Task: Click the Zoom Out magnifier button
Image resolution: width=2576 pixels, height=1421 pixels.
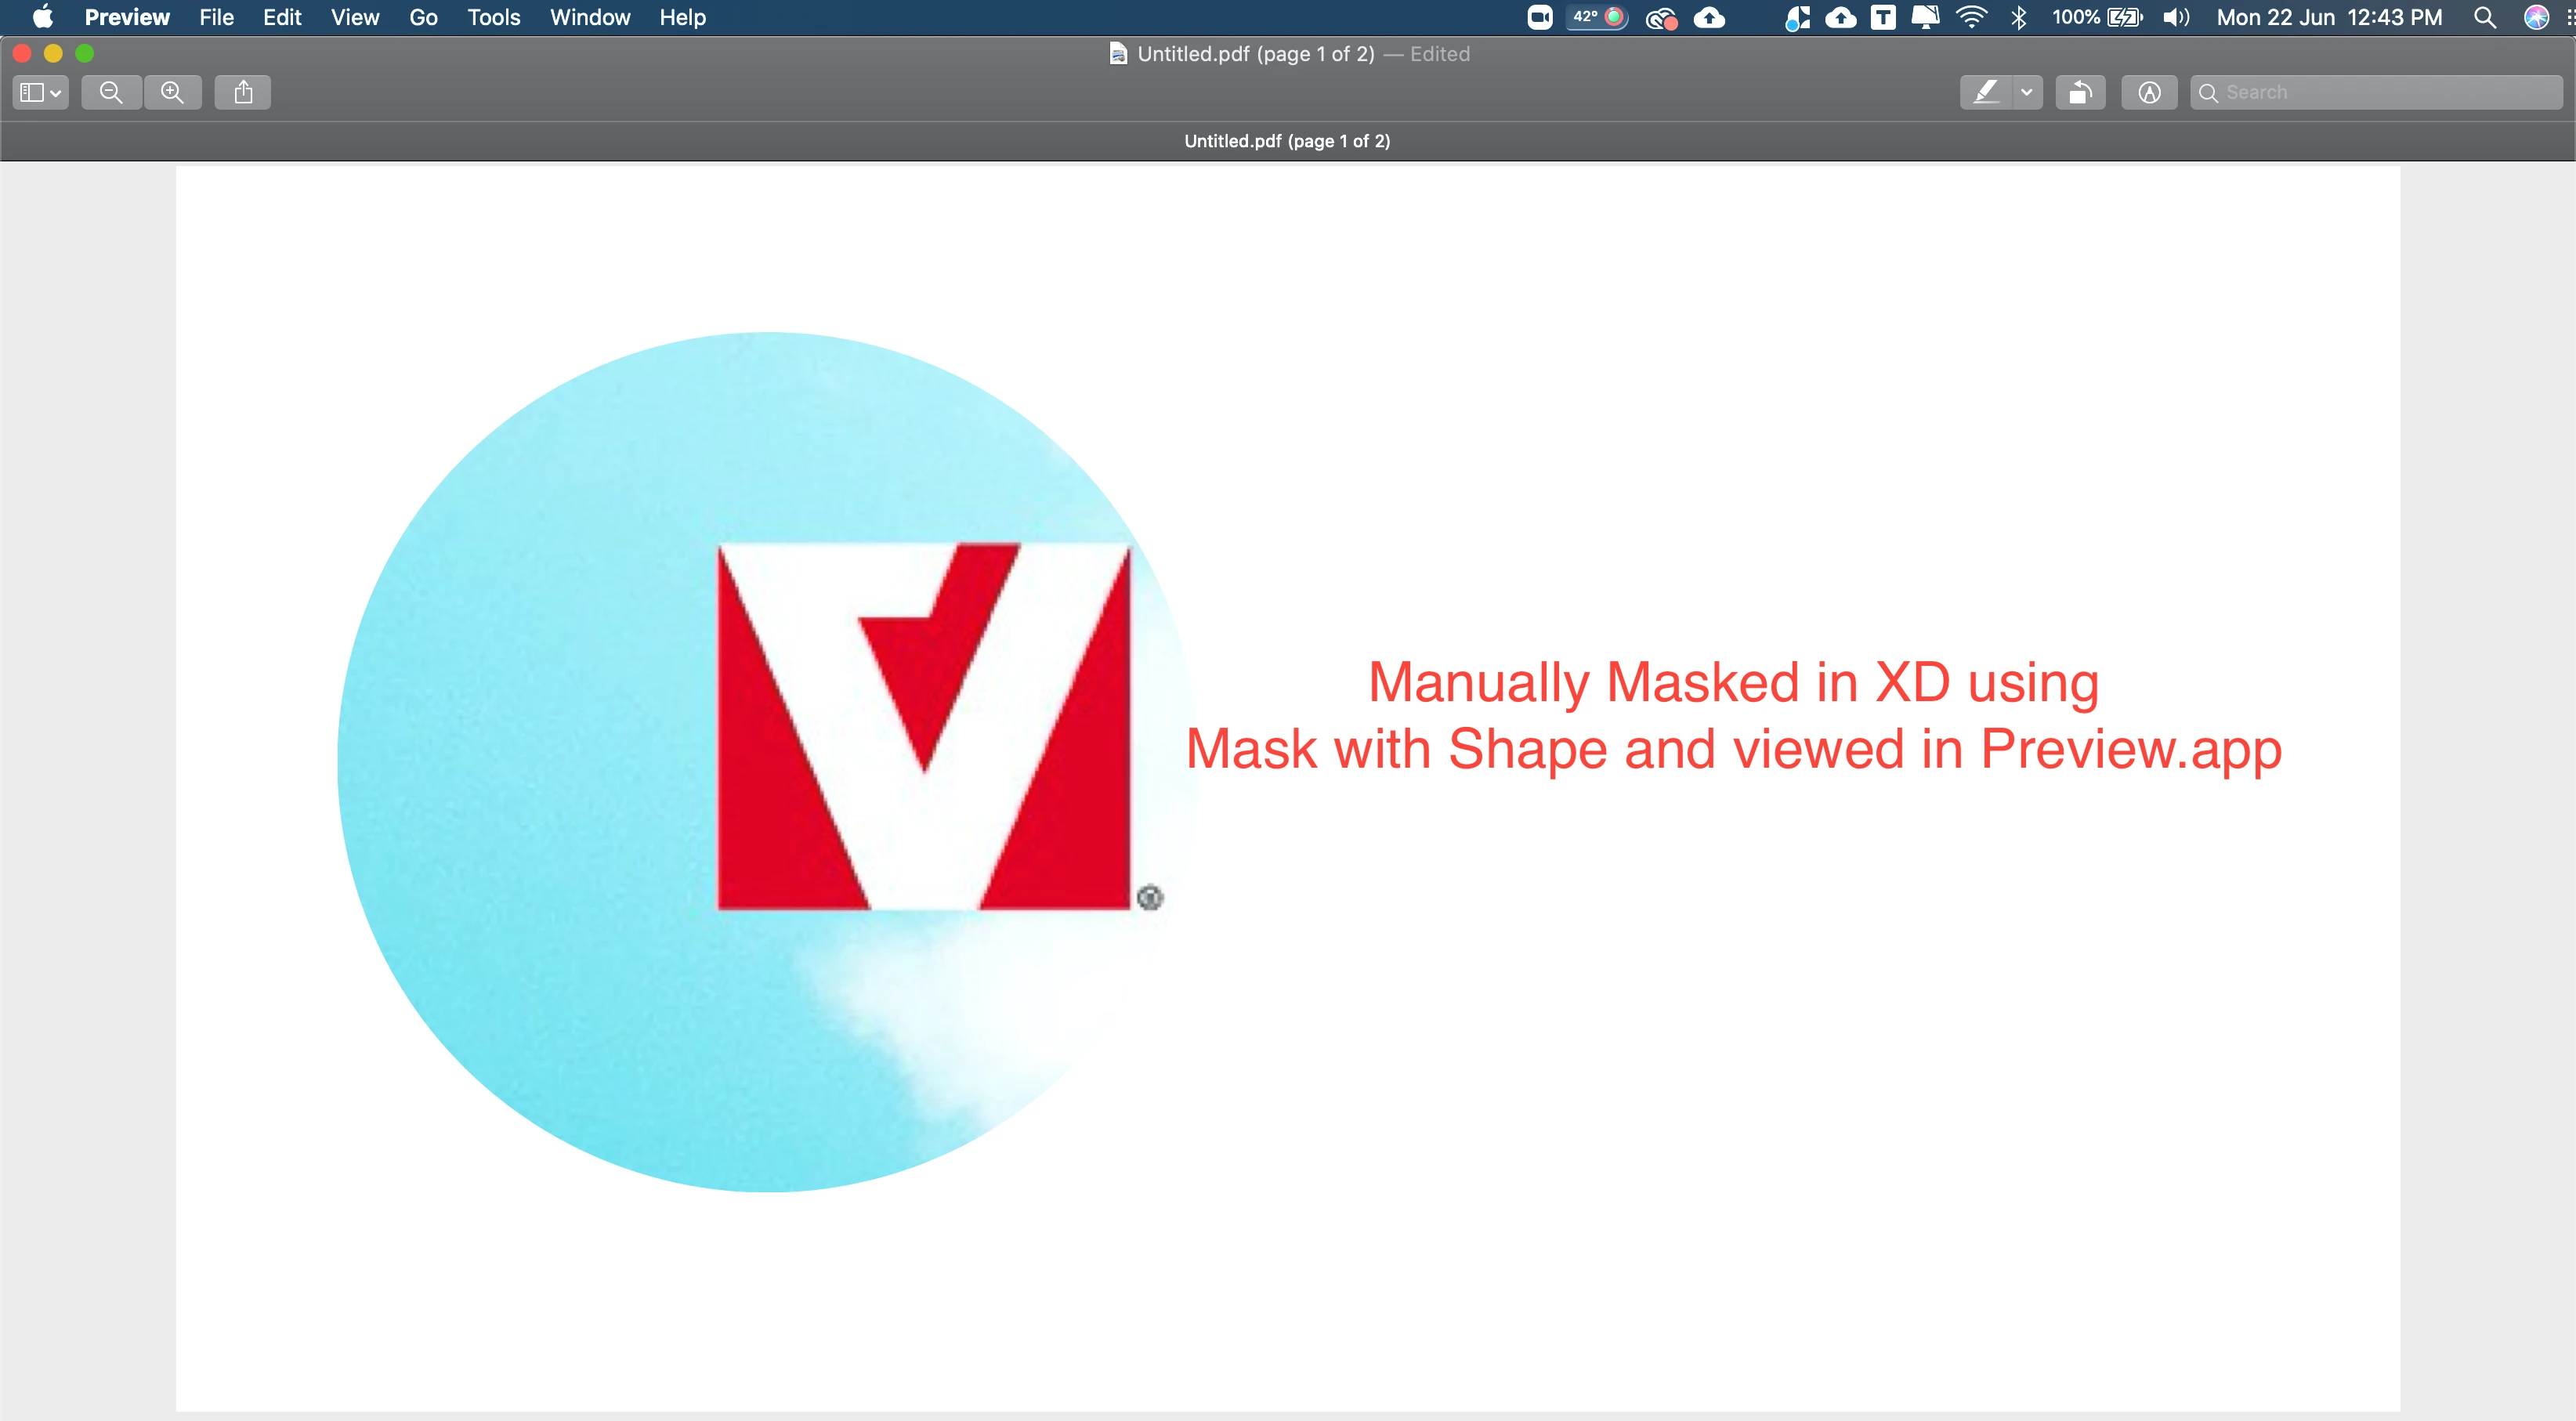Action: 111,93
